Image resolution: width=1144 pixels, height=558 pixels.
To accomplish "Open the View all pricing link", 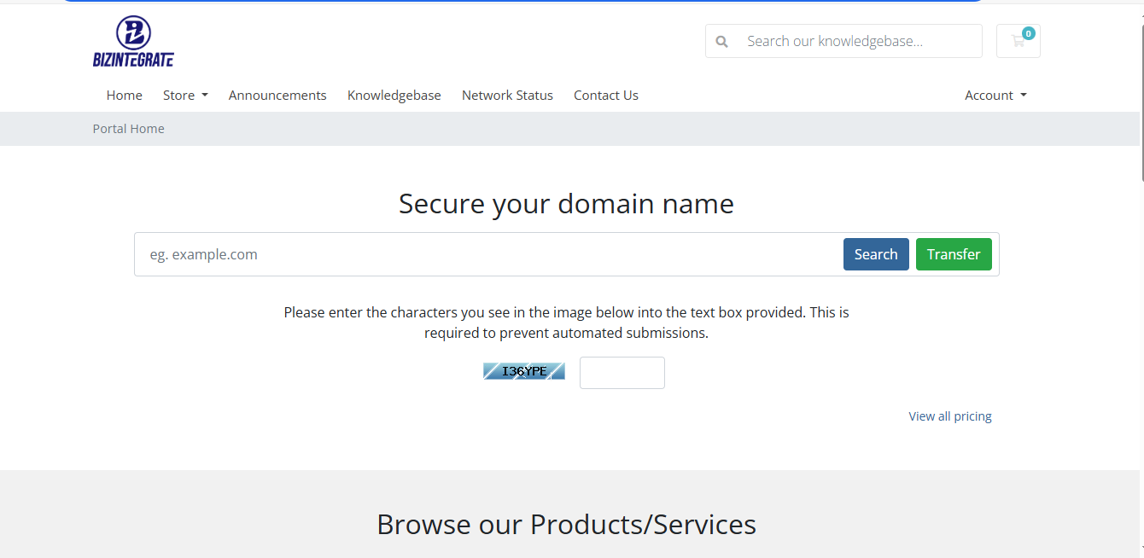I will point(949,416).
